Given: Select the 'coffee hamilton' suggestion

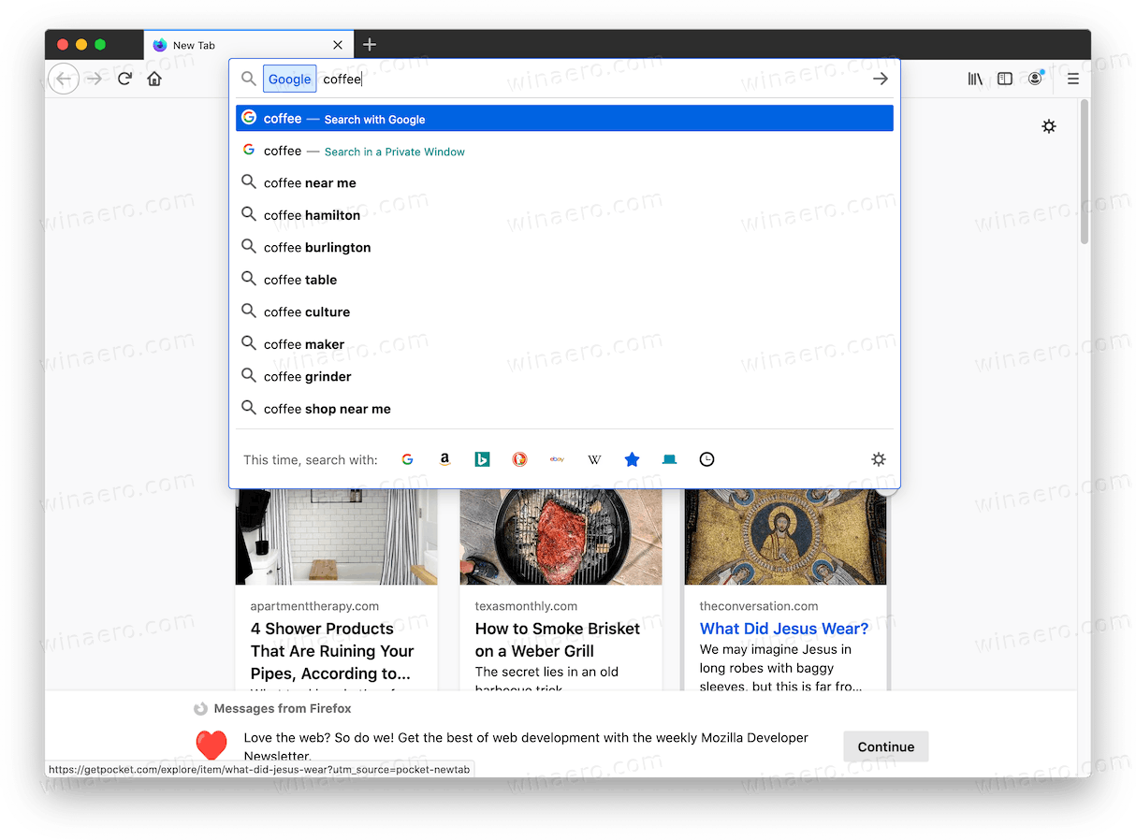Looking at the screenshot, I should 564,215.
